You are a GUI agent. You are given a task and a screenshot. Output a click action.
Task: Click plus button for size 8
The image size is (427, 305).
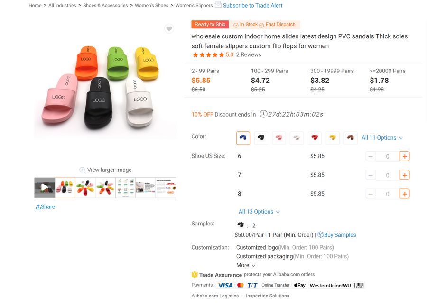405,194
